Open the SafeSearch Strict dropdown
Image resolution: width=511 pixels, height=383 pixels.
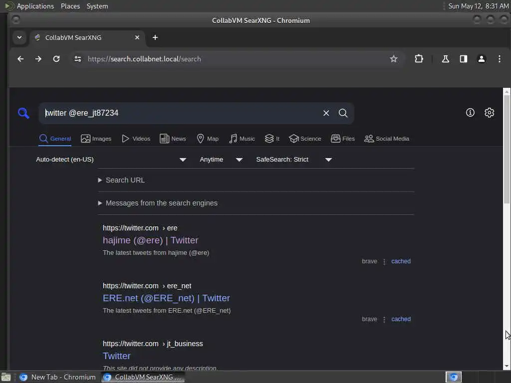(293, 160)
